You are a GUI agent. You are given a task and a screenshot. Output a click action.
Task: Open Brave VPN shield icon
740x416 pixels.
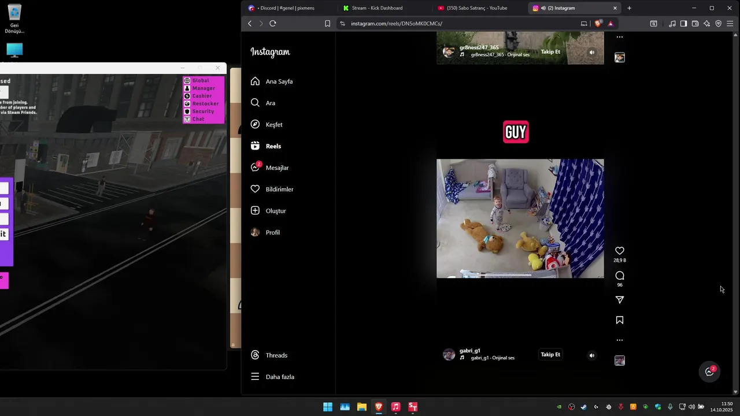pyautogui.click(x=719, y=24)
